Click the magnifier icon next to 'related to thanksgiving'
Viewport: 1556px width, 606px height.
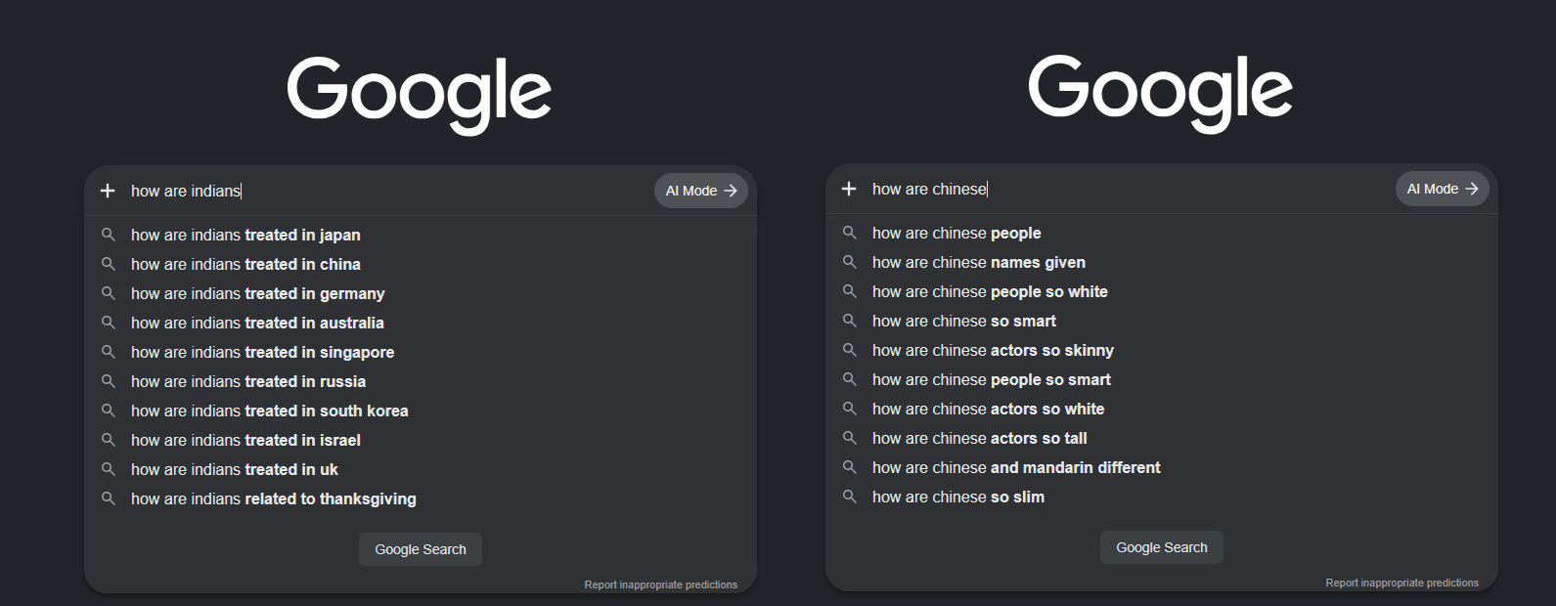point(109,498)
